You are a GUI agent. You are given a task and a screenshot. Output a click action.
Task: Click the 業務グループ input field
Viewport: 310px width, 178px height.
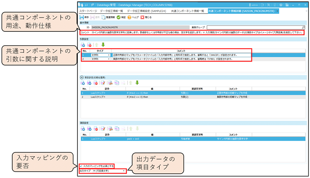tap(253, 27)
